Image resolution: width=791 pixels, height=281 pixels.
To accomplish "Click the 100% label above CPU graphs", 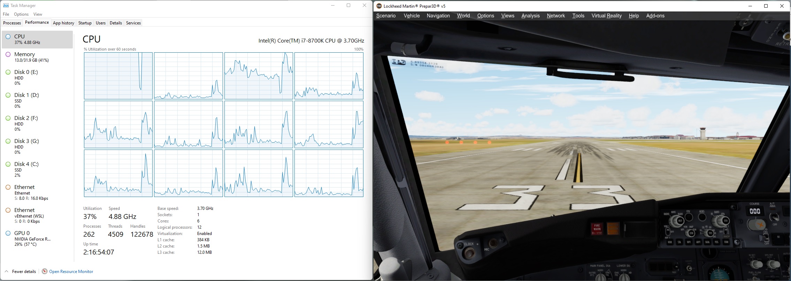I will coord(359,49).
